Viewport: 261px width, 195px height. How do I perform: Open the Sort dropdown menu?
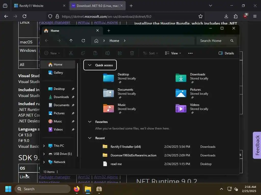pos(150,53)
